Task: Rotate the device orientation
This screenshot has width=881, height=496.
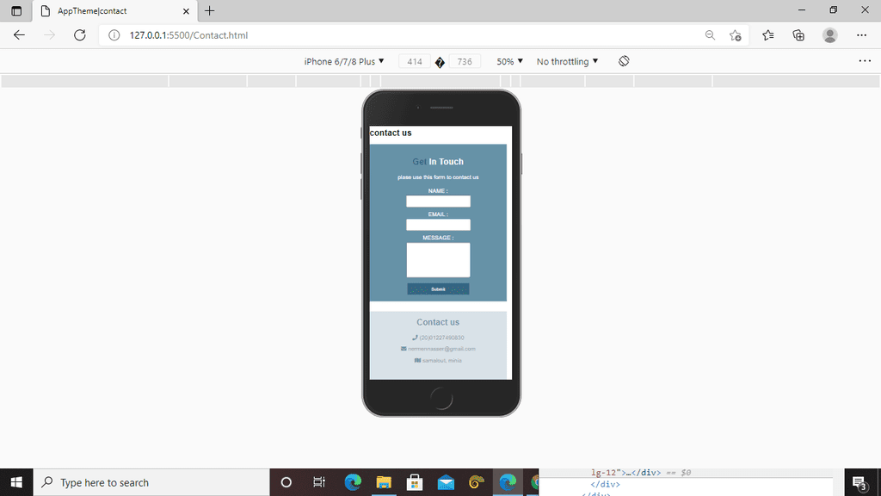Action: point(624,61)
